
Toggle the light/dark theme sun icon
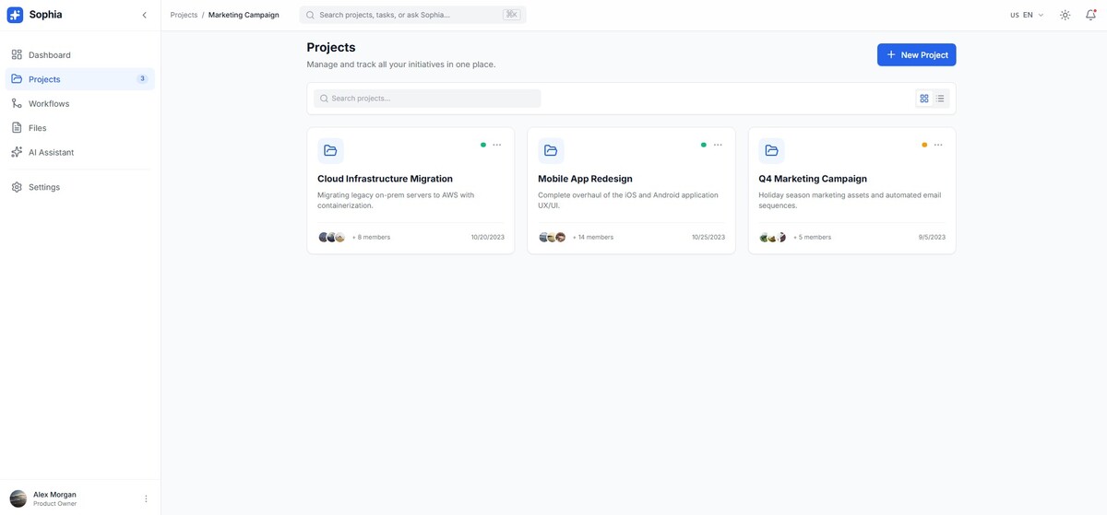(1065, 16)
